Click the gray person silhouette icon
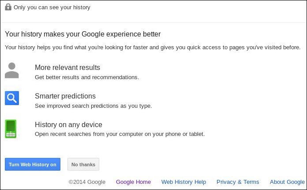Screen dimensions: 307x190 (x=12, y=70)
